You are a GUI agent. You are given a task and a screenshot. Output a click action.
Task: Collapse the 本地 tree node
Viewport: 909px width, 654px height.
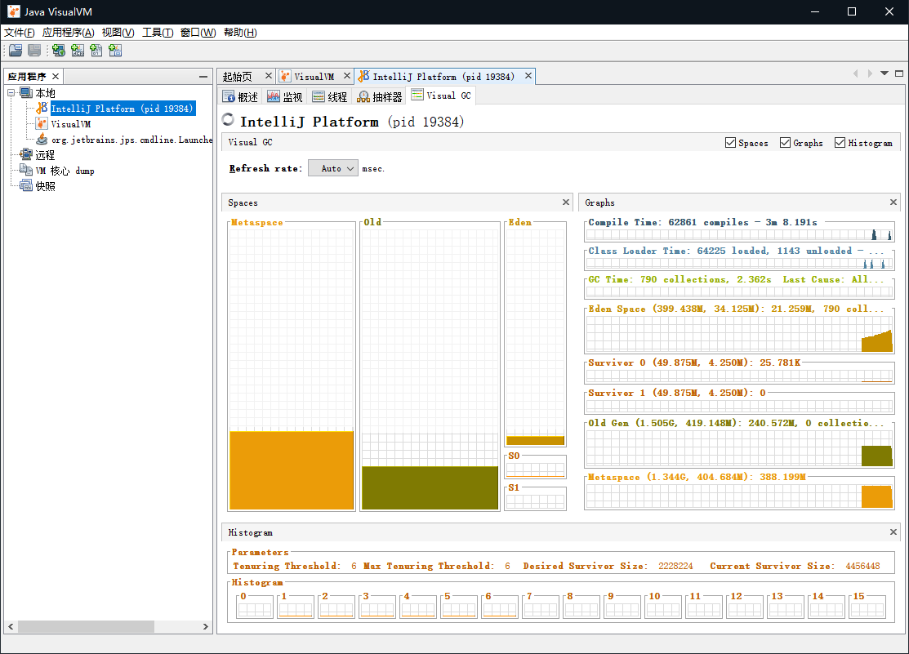(11, 93)
